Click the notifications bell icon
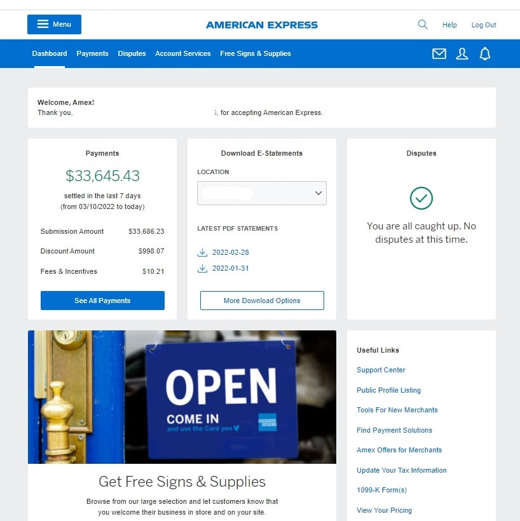 tap(485, 54)
